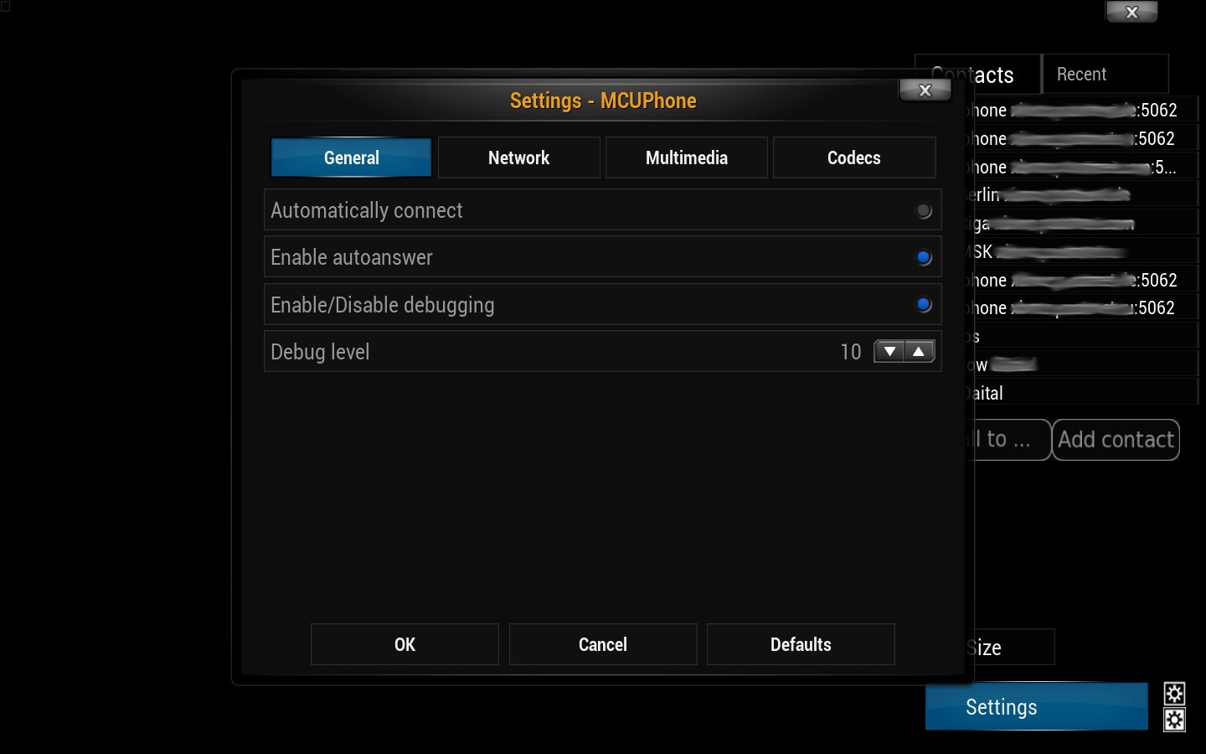
Task: Open the Recent tab in background window
Action: pos(1105,74)
